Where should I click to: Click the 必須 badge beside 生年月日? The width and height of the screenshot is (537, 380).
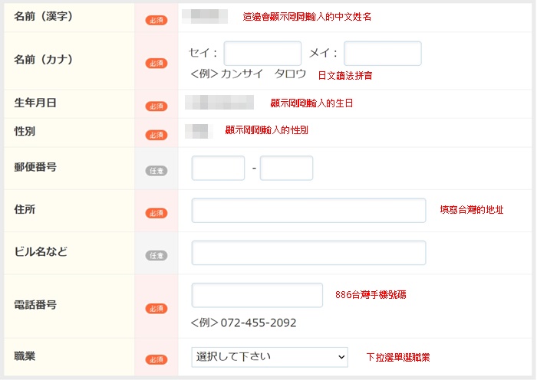click(156, 106)
